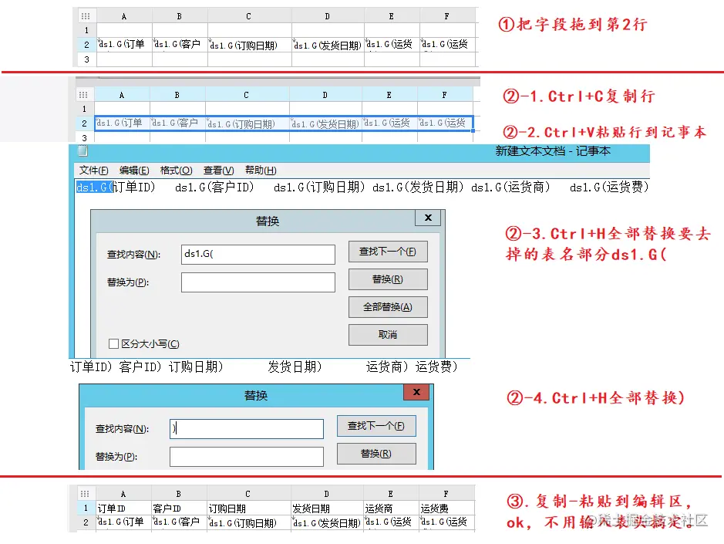The image size is (724, 544).
Task: Select cell 订购日期 in row 1 of header grid
Action: tap(249, 509)
